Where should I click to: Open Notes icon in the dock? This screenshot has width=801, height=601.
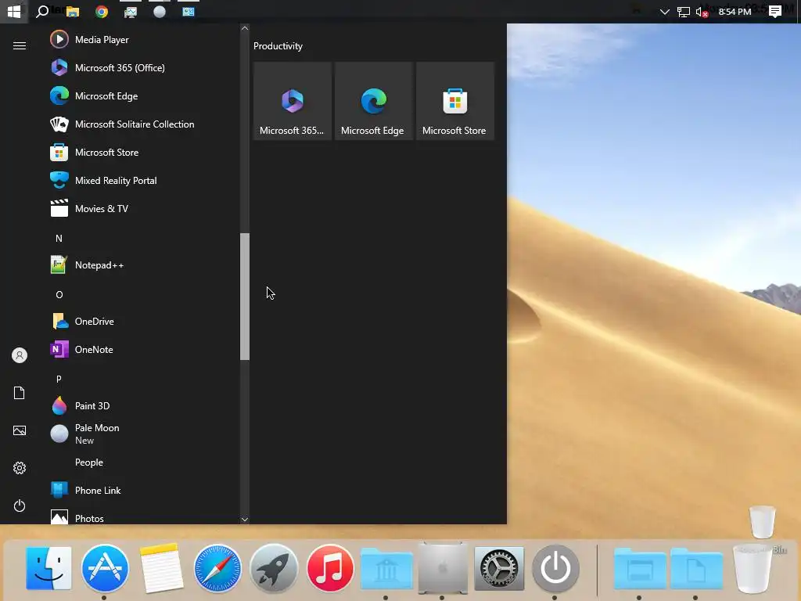click(x=161, y=568)
